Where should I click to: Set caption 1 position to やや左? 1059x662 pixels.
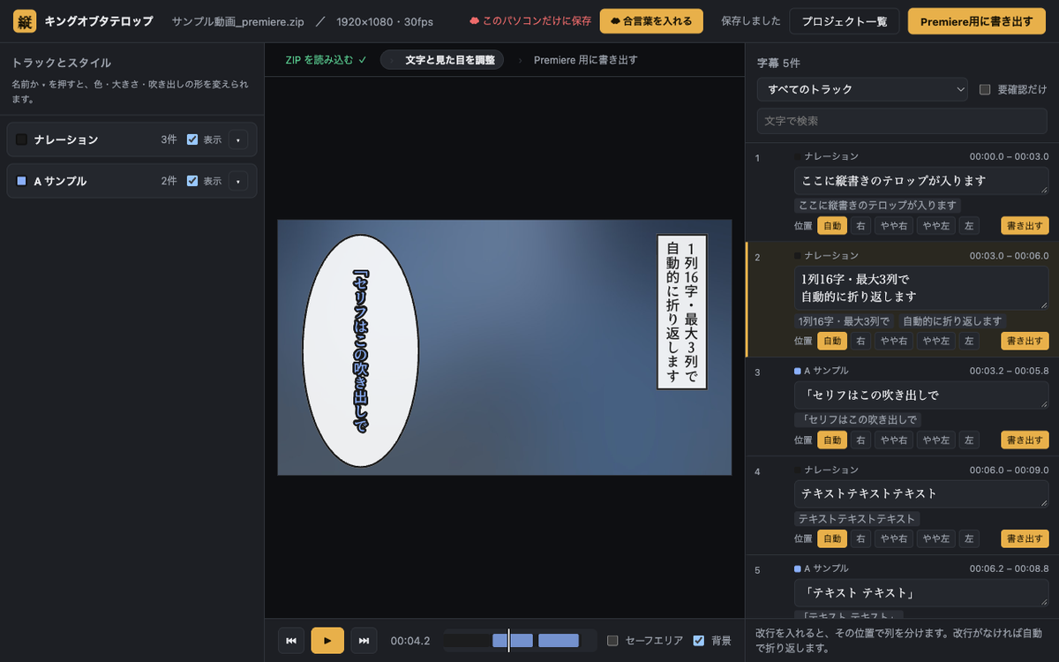[x=935, y=226]
